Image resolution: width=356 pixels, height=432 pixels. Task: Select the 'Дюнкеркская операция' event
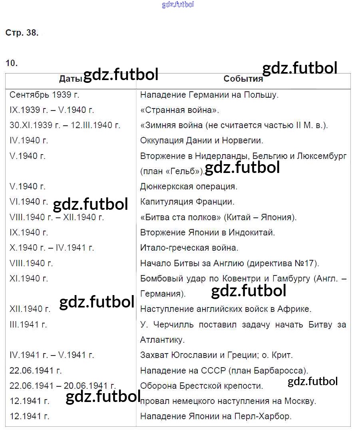tap(189, 187)
